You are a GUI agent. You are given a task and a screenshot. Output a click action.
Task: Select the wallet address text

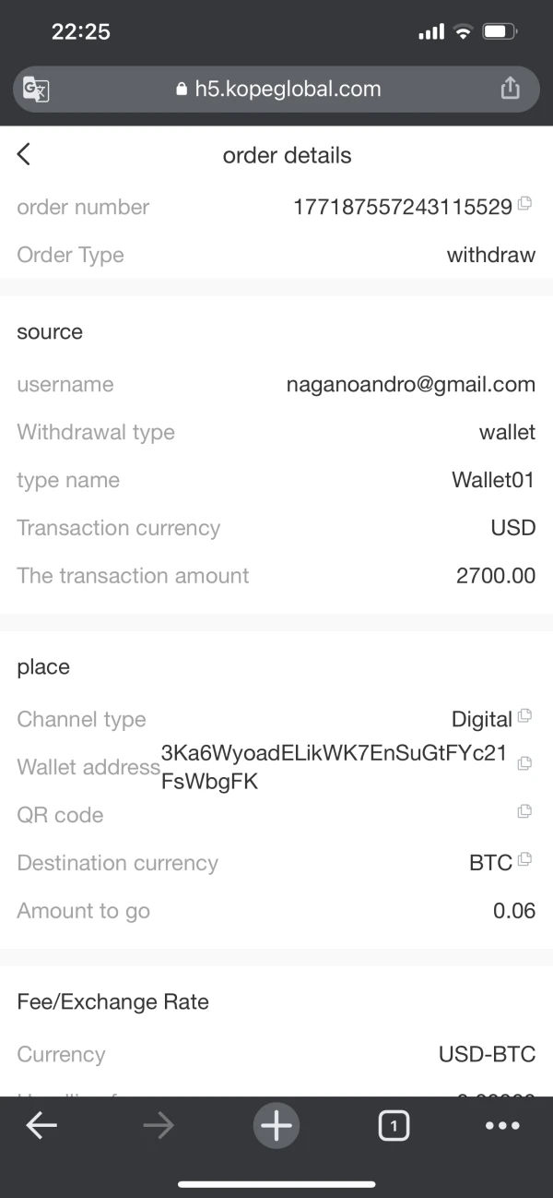[334, 767]
